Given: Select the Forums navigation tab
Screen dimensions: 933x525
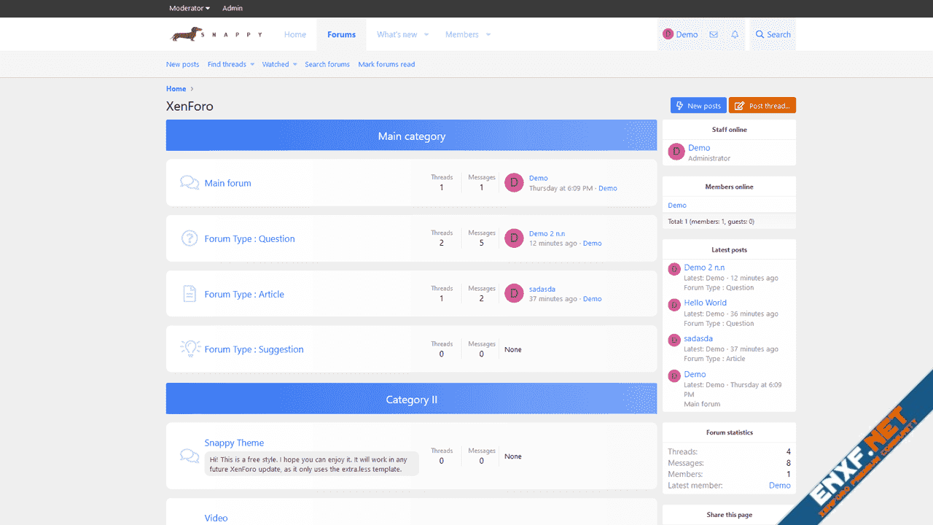Looking at the screenshot, I should click(x=341, y=34).
